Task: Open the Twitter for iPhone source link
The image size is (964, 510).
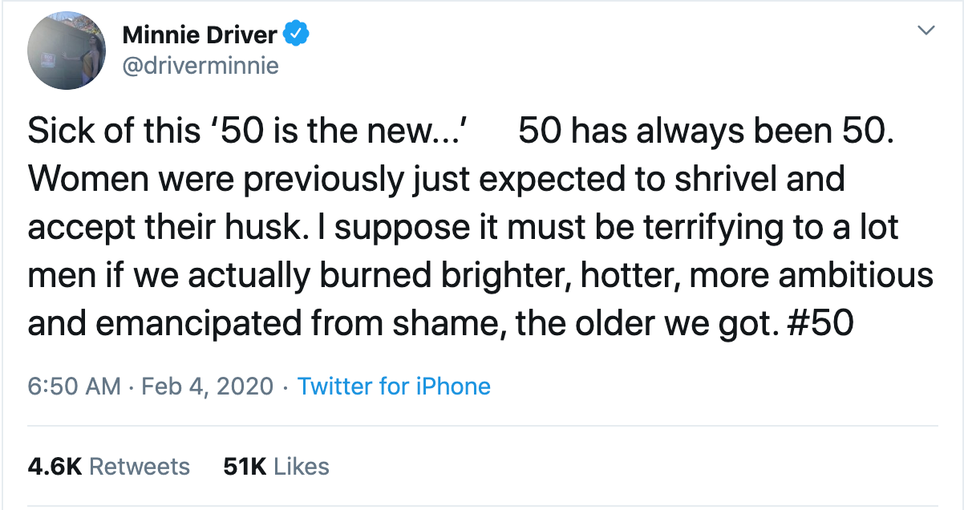Action: (394, 387)
